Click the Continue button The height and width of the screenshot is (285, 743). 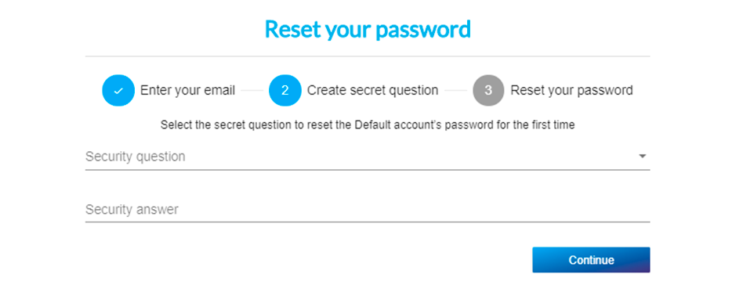[x=591, y=260]
